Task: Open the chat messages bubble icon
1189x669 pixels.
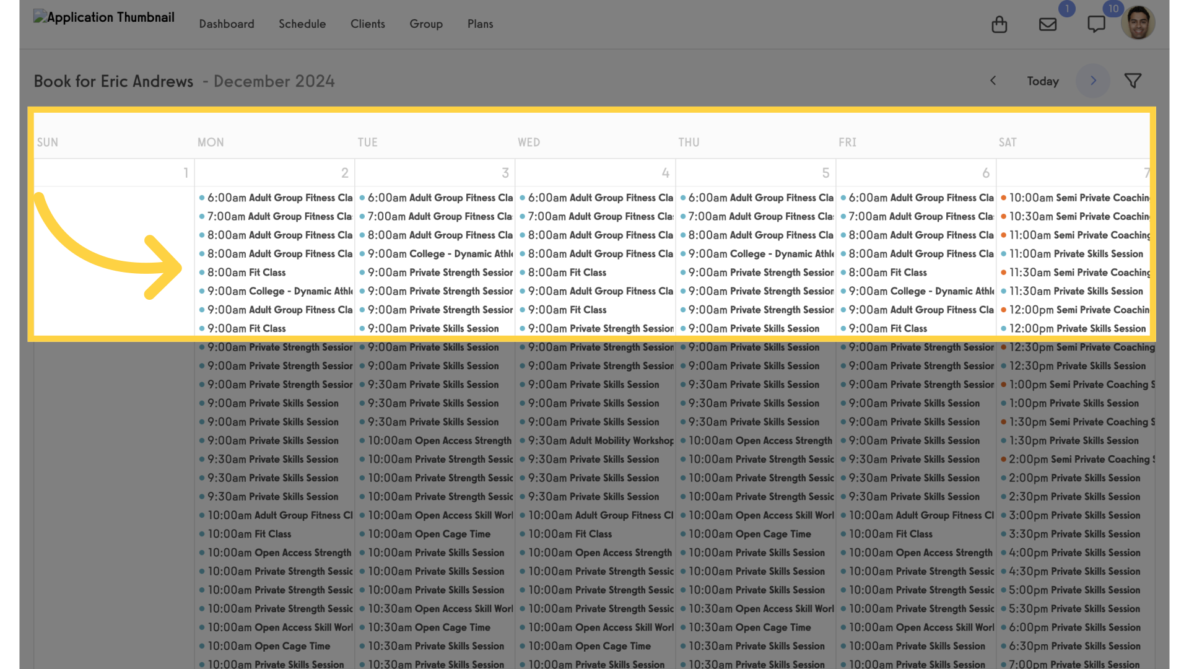Action: point(1096,24)
